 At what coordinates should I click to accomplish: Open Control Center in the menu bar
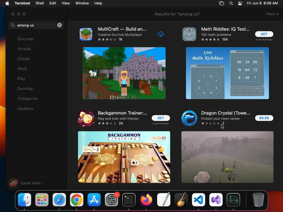[240, 3]
